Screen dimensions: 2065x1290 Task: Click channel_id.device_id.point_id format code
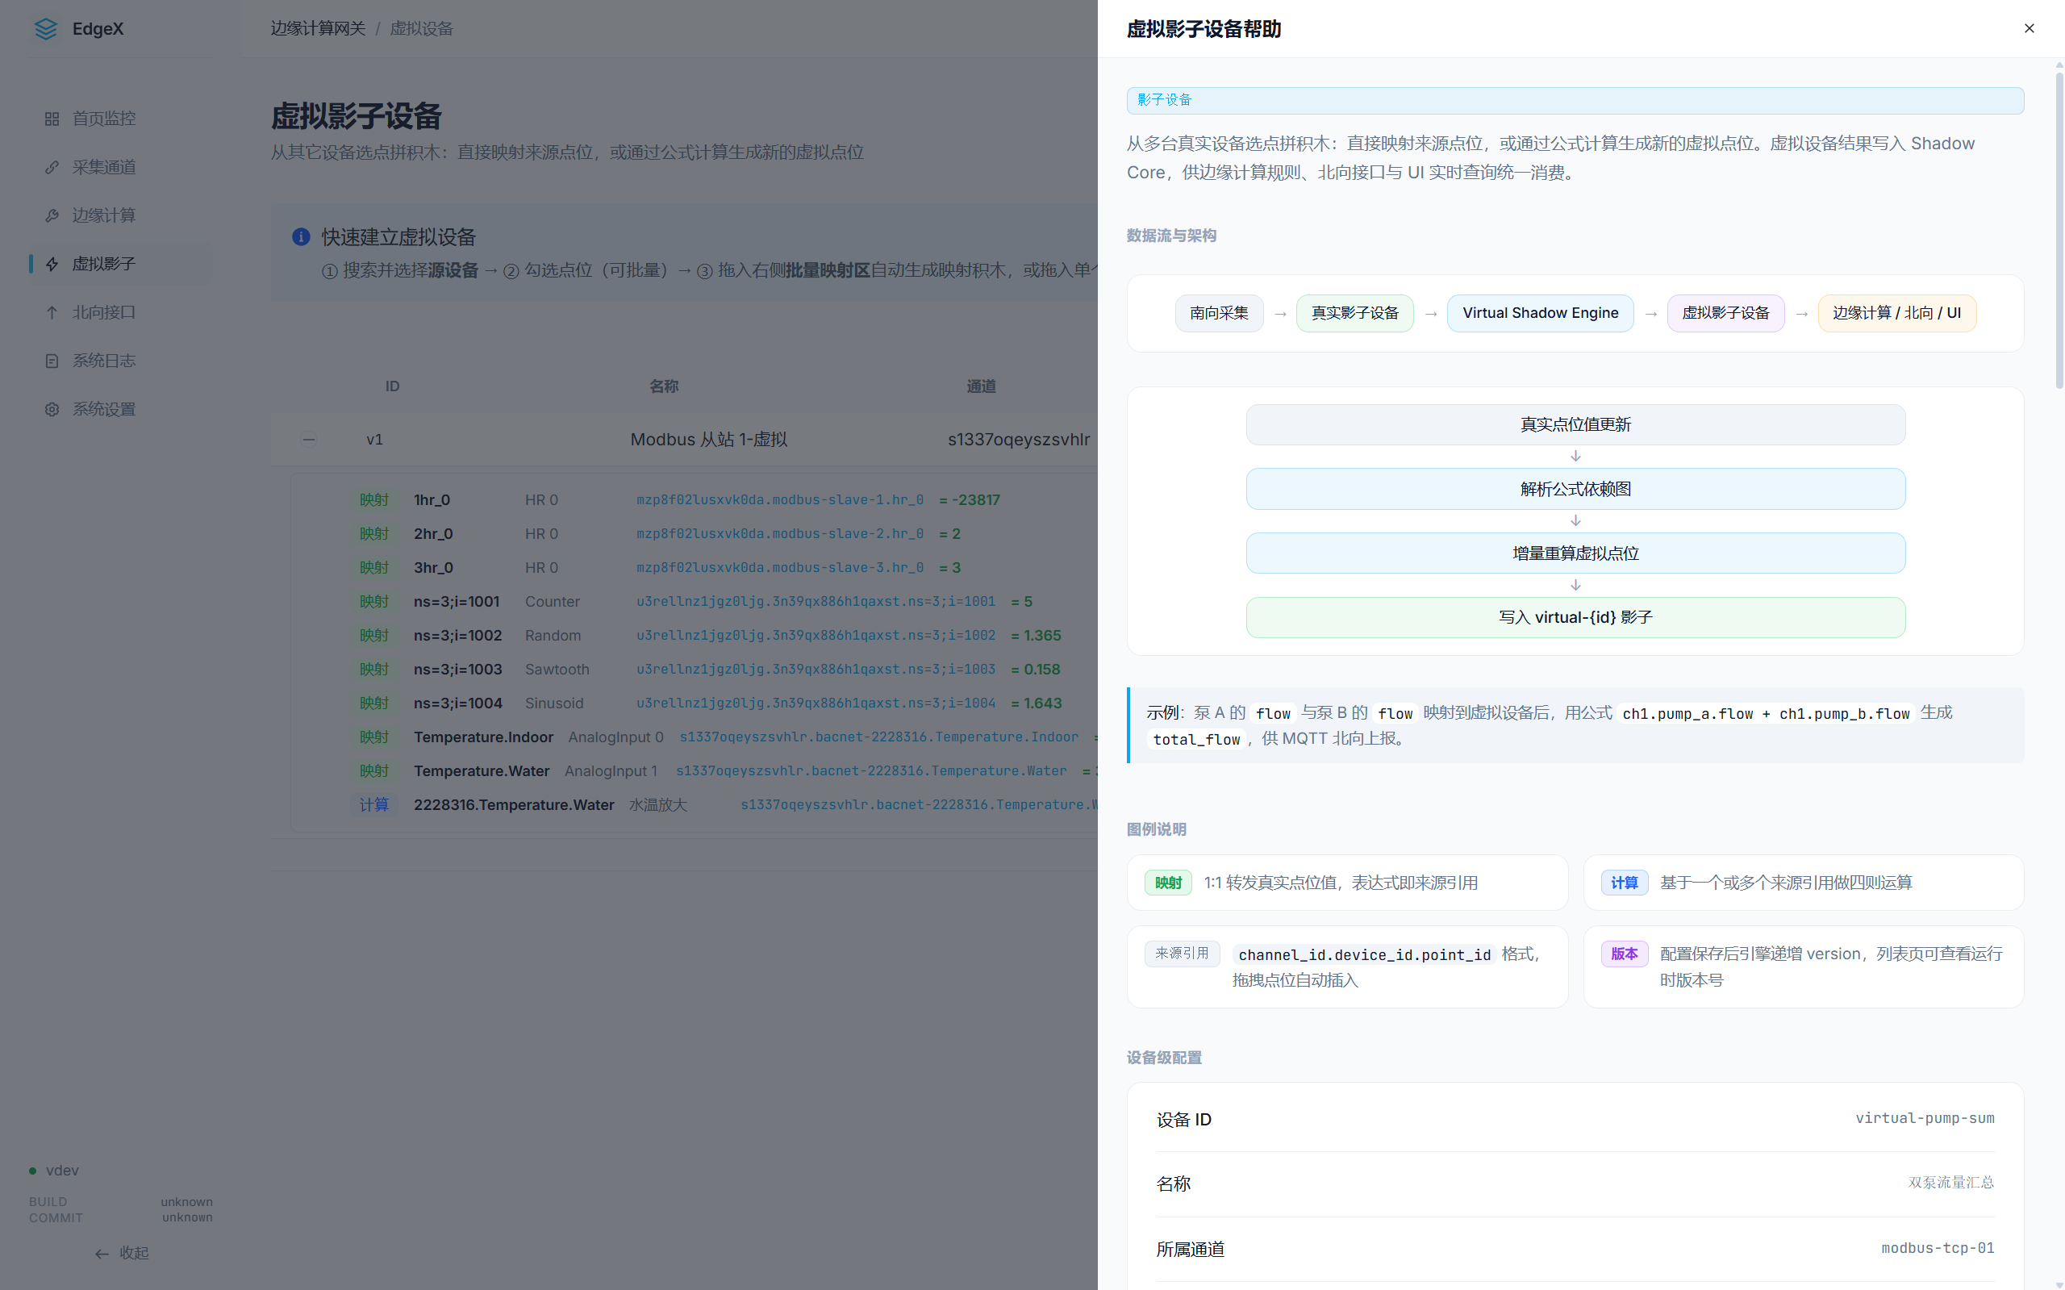pos(1364,954)
